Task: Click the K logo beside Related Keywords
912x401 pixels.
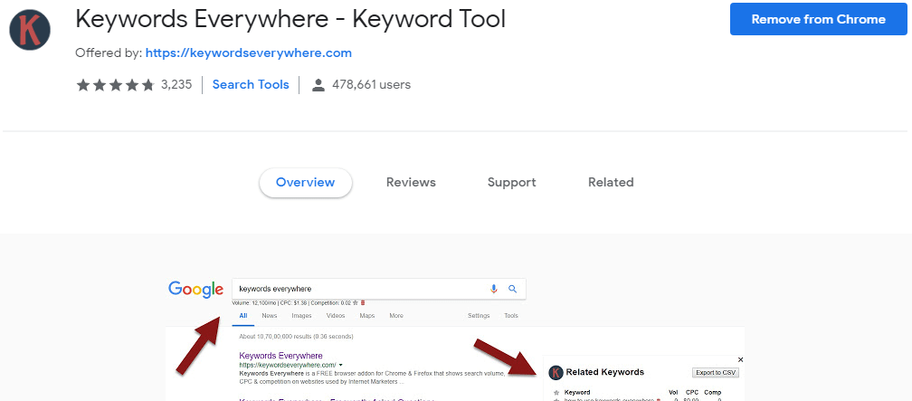Action: click(x=556, y=372)
